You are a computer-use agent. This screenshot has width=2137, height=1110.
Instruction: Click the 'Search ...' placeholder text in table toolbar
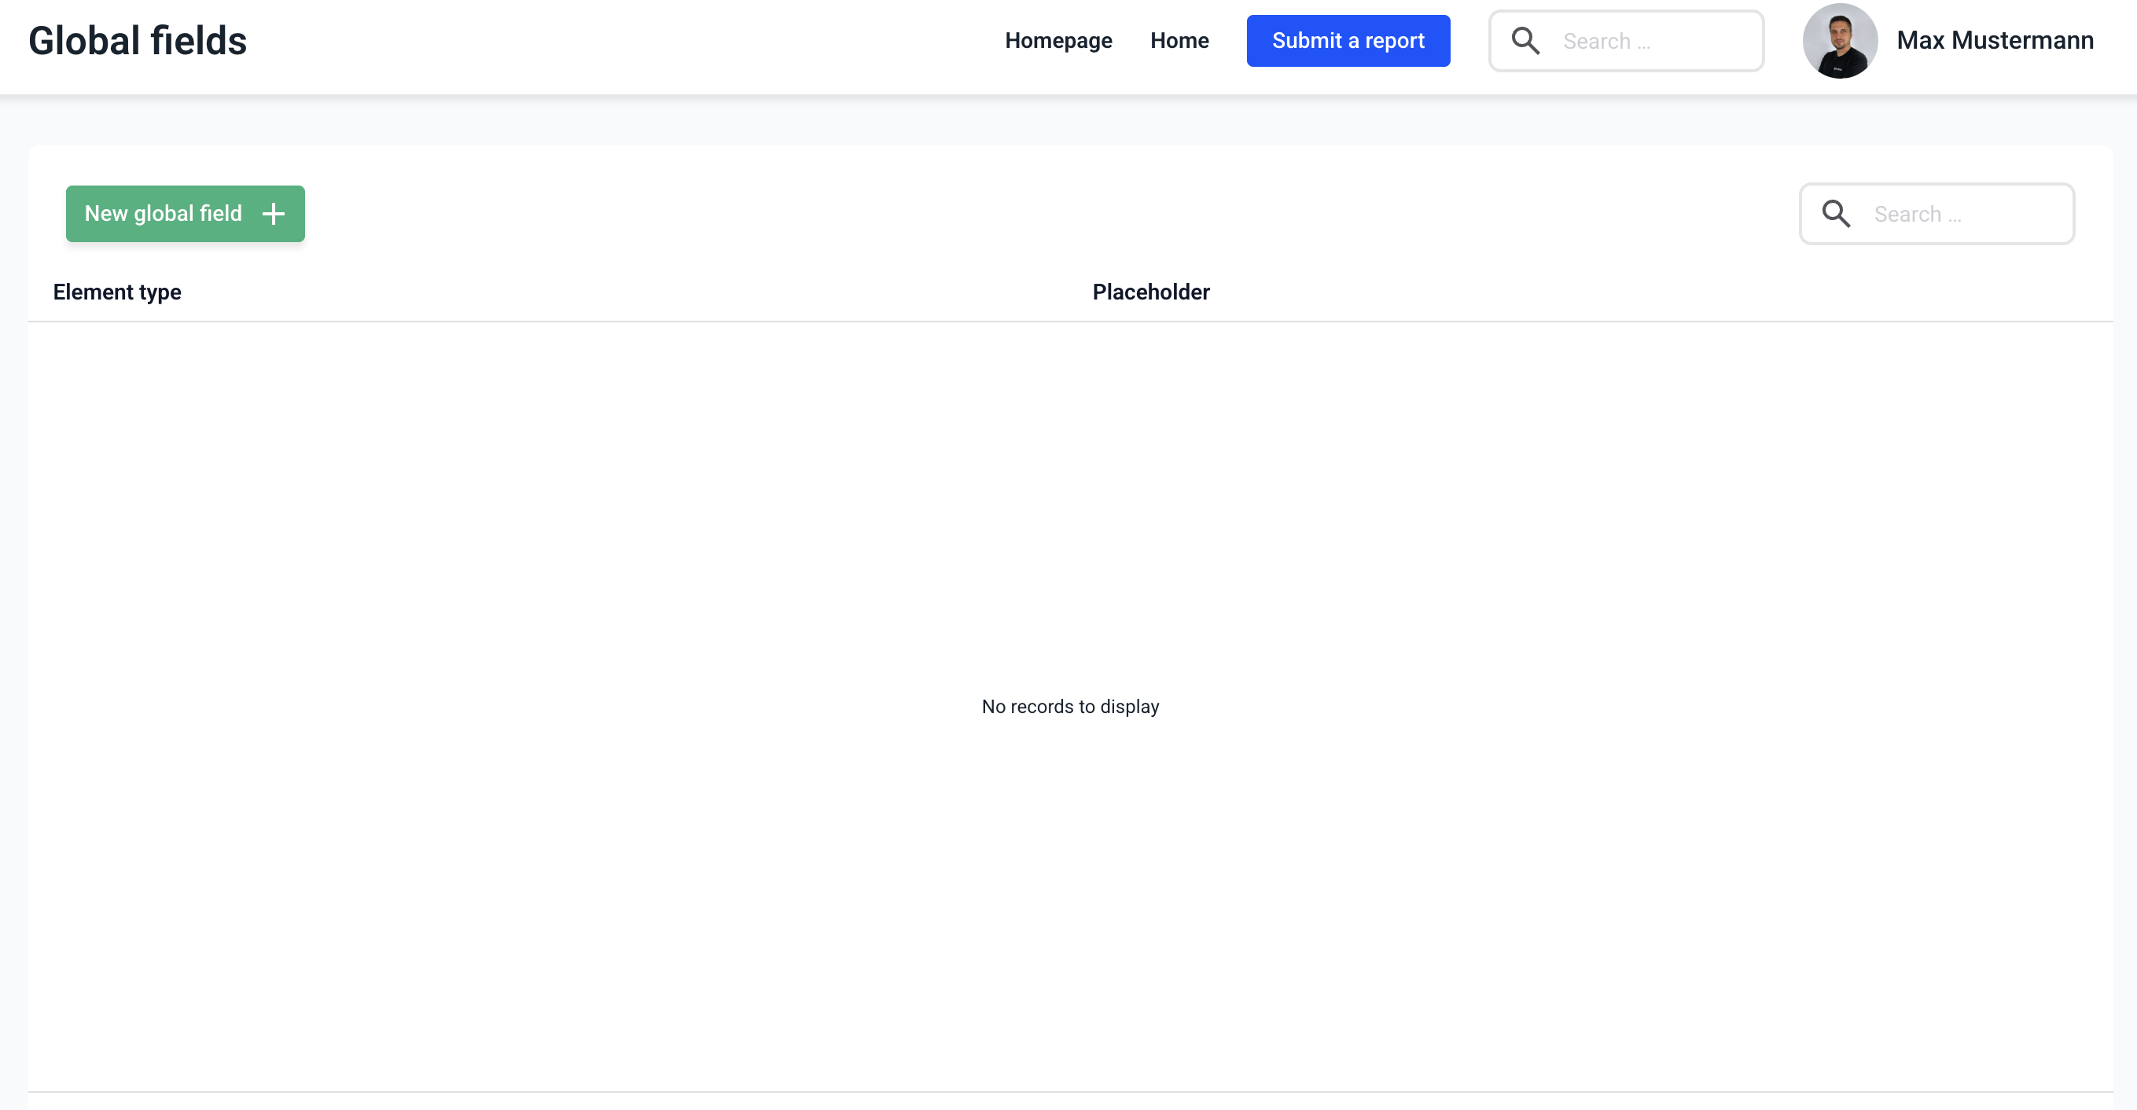point(1917,215)
